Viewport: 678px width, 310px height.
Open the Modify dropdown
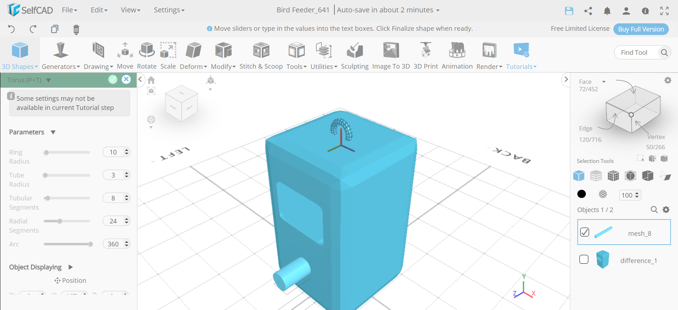223,56
